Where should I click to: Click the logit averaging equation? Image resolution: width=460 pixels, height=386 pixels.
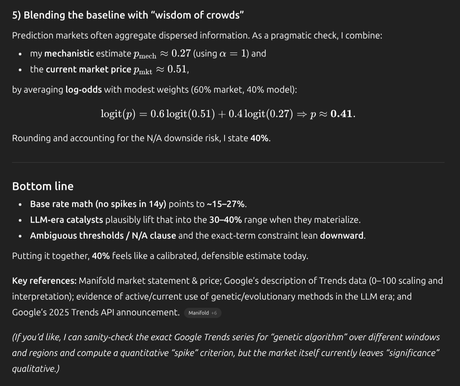coord(210,114)
